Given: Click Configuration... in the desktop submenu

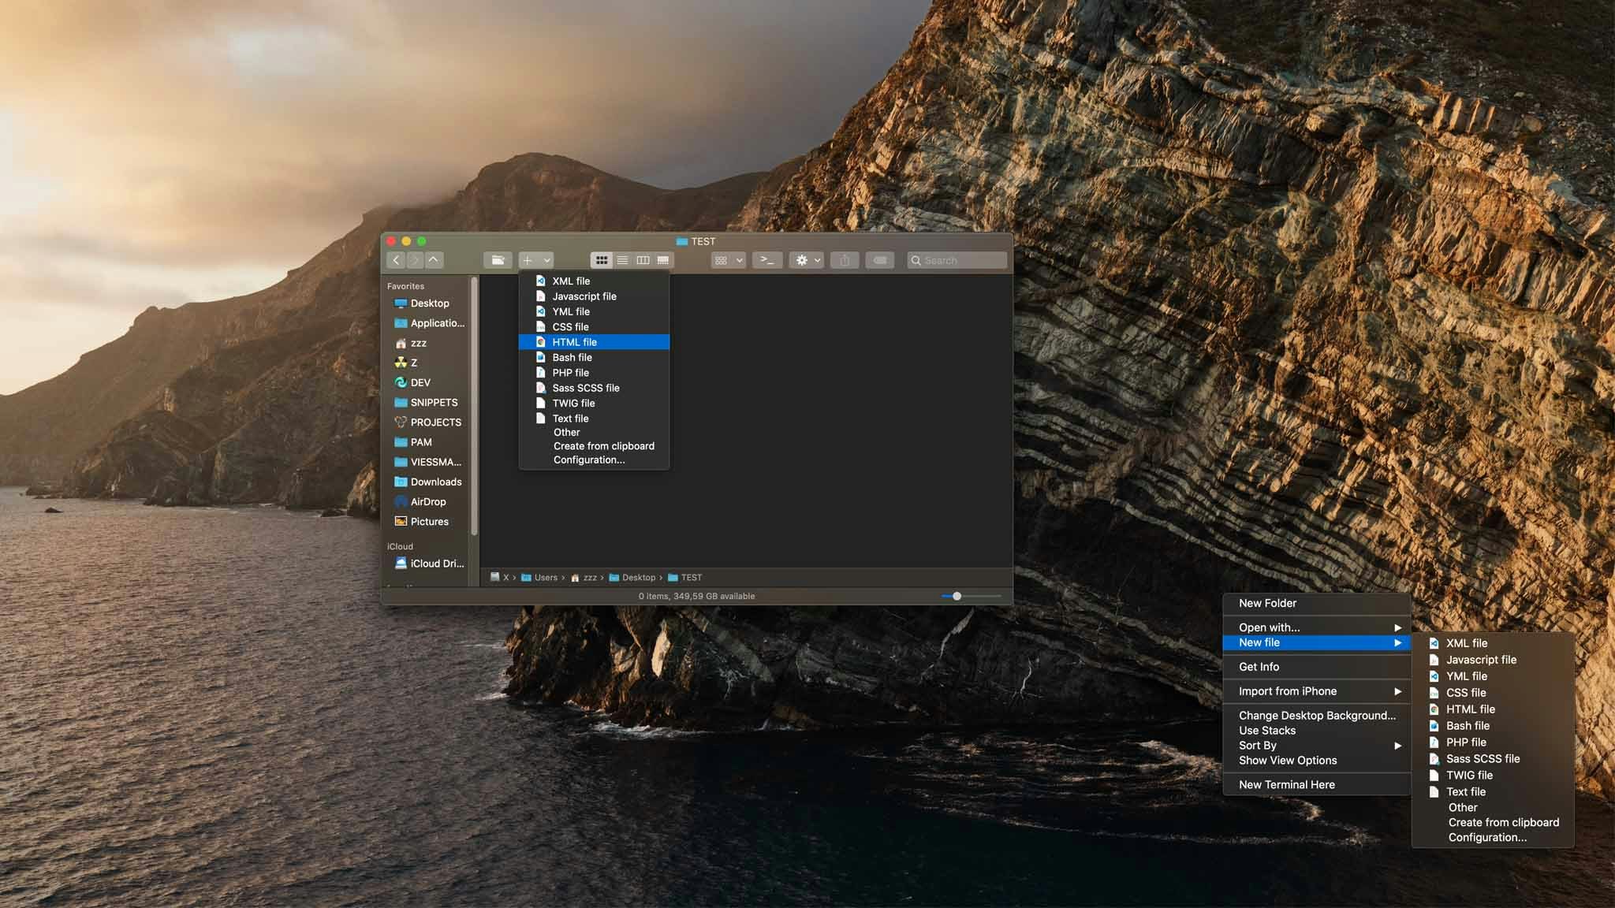Looking at the screenshot, I should coord(1487,838).
